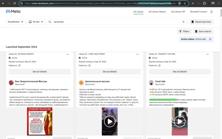The height and width of the screenshot is (139, 222).
Task: Click the search magnifier icon
Action: [x=50, y=22]
